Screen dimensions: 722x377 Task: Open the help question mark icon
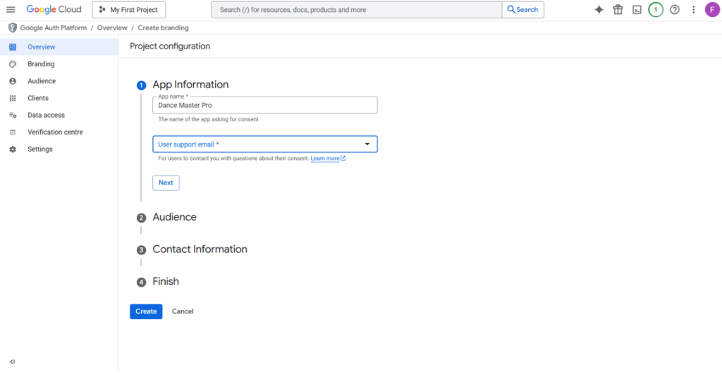click(675, 10)
